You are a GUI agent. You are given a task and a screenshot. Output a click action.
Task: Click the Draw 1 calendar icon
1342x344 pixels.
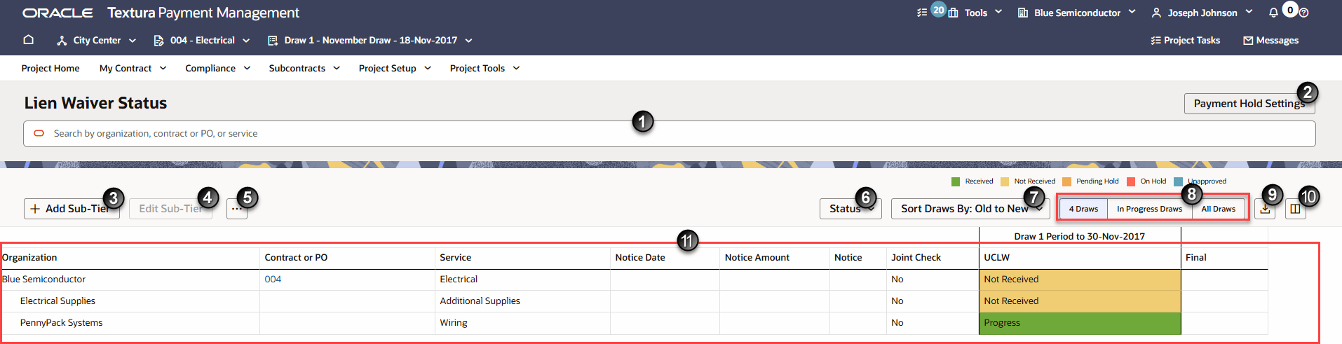273,41
